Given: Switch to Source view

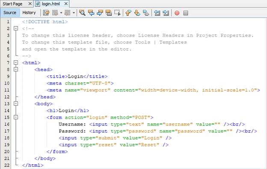Looking at the screenshot, I should pyautogui.click(x=10, y=13).
